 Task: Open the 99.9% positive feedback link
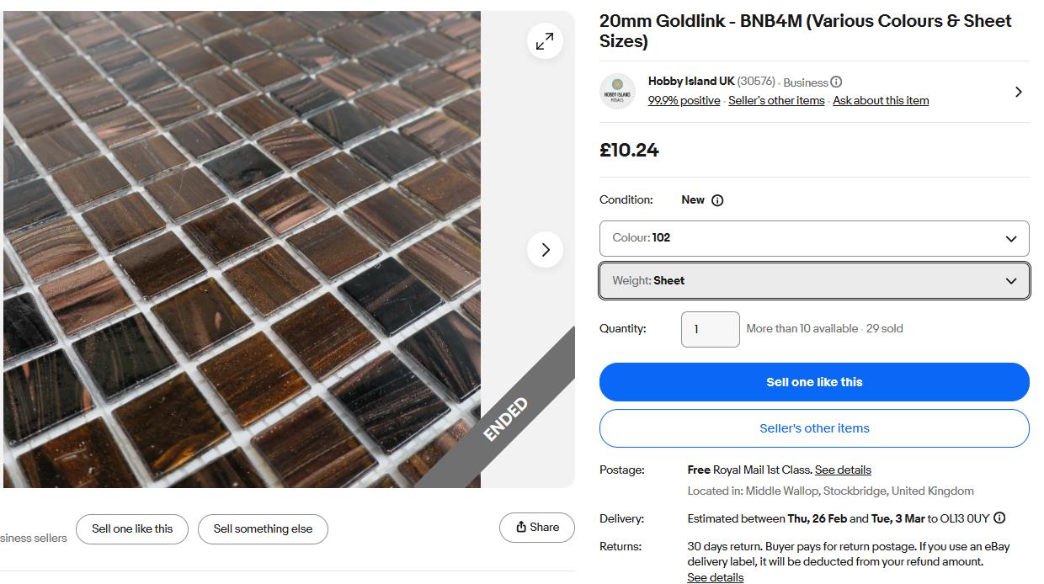tap(684, 101)
